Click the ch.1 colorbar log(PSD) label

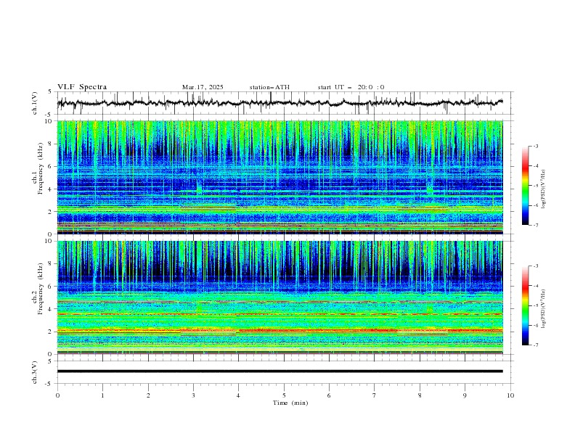coord(544,189)
